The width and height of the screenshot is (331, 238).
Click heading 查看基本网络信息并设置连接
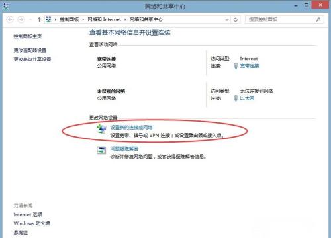pos(130,32)
